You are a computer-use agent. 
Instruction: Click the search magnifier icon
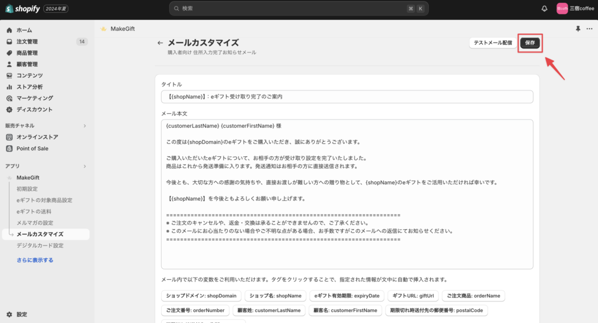pyautogui.click(x=176, y=8)
